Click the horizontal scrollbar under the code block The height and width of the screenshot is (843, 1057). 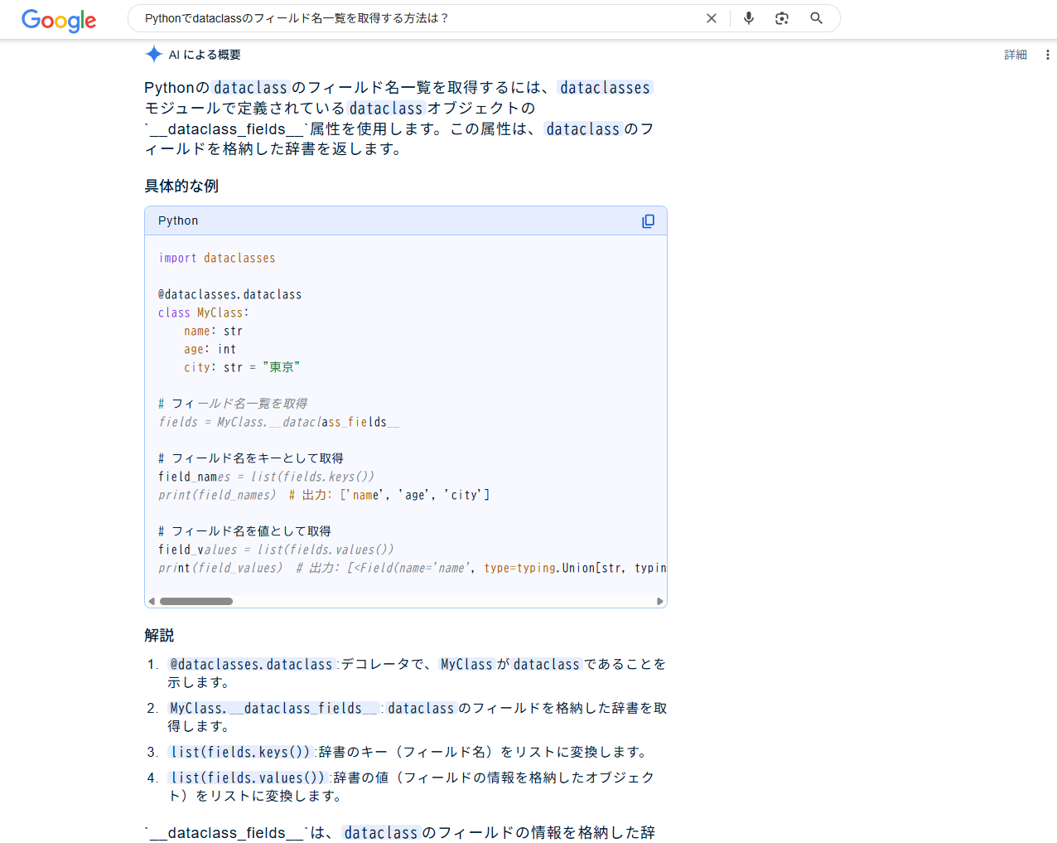196,601
